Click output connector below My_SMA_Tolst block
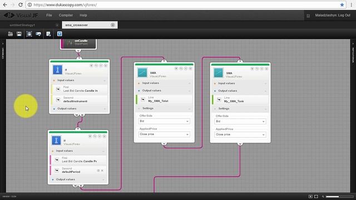 point(164,143)
